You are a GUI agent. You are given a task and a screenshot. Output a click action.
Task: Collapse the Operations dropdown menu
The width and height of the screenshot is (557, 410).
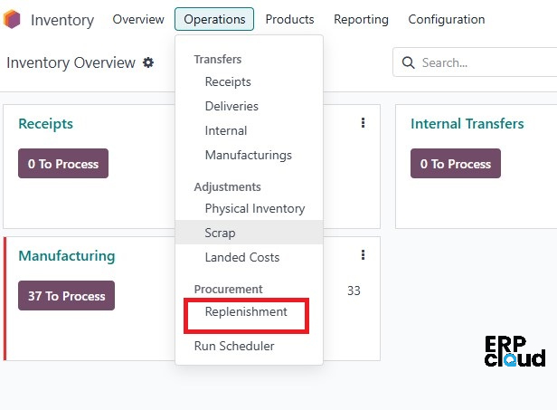(214, 19)
